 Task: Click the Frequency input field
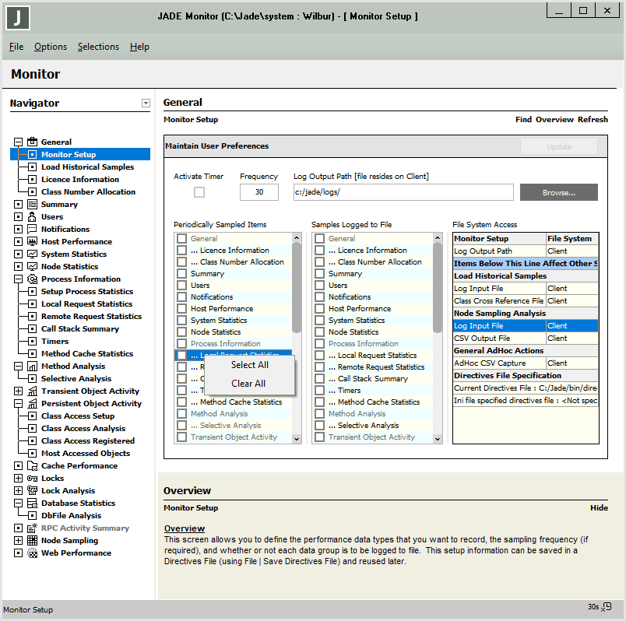click(x=259, y=192)
